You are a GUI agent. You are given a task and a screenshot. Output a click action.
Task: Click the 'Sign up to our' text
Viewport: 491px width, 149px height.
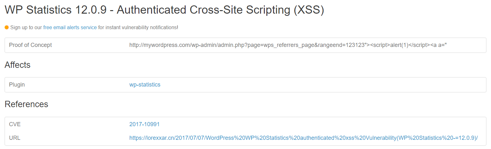tap(26, 28)
